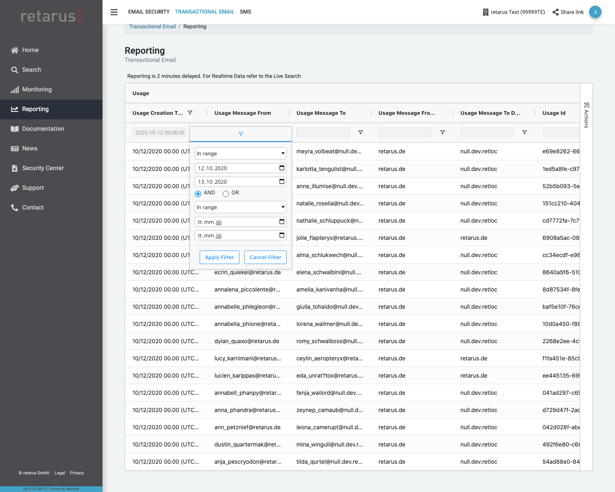This screenshot has height=492, width=615.
Task: Switch to TRANSACTIONAL EMAIL tab
Action: point(205,12)
